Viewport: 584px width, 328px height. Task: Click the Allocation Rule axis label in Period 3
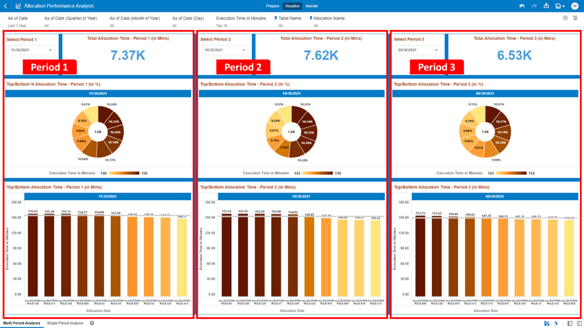coord(486,311)
